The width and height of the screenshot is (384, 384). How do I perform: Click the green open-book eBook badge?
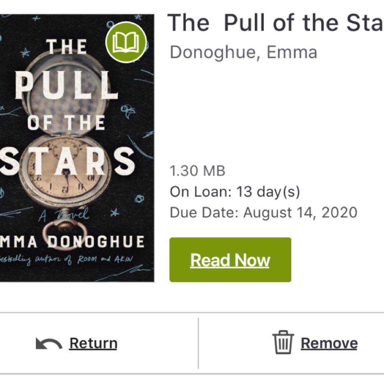(126, 42)
